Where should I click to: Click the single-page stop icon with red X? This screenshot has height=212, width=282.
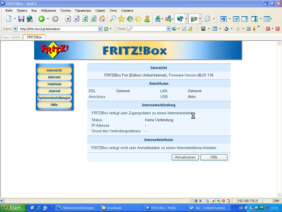pyautogui.click(x=68, y=19)
